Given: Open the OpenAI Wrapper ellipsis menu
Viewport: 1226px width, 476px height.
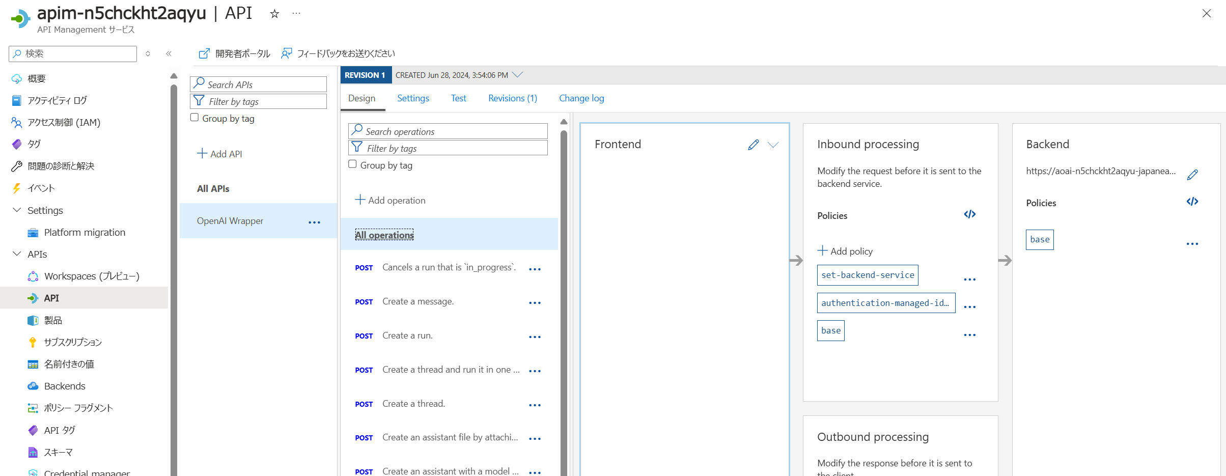Looking at the screenshot, I should tap(315, 222).
